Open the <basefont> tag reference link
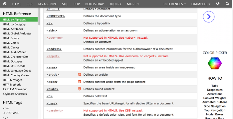 [x=55, y=110]
